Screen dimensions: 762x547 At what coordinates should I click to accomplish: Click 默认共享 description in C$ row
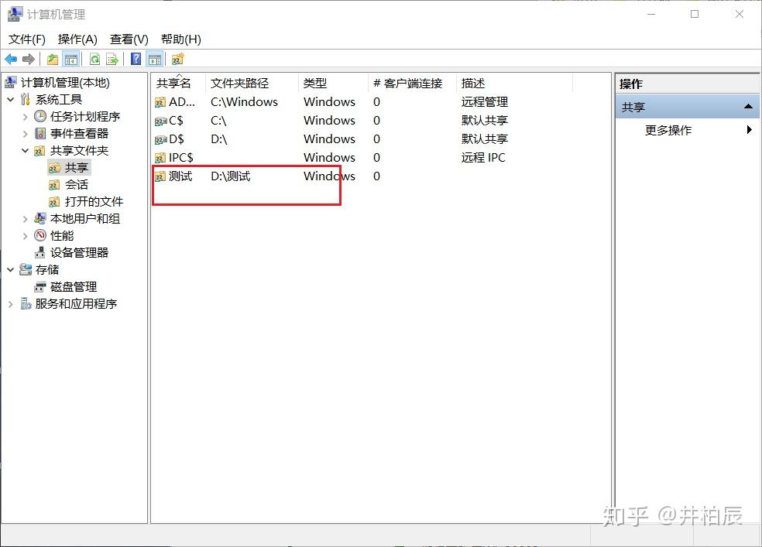[x=485, y=121]
